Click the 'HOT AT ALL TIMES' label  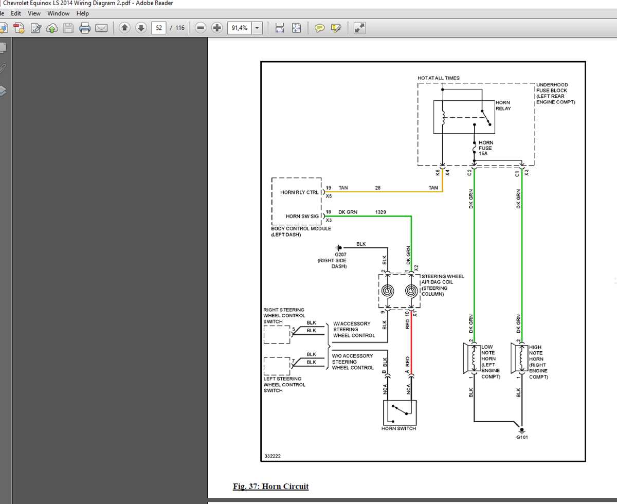tap(439, 78)
